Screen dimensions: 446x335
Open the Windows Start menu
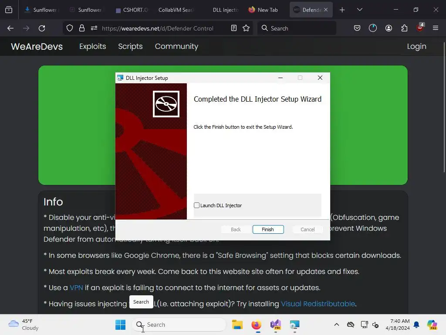[x=120, y=325]
